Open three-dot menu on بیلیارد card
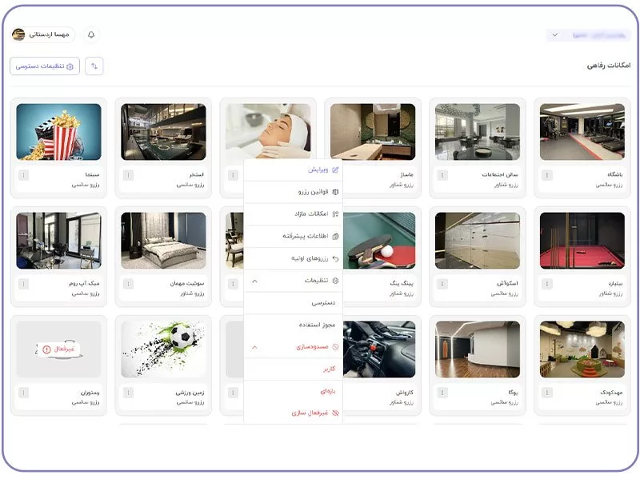640x479 pixels. point(547,284)
